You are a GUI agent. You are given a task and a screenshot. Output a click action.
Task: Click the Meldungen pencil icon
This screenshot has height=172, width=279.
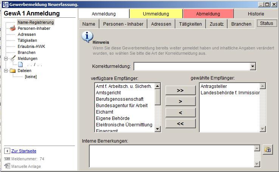tap(12, 58)
